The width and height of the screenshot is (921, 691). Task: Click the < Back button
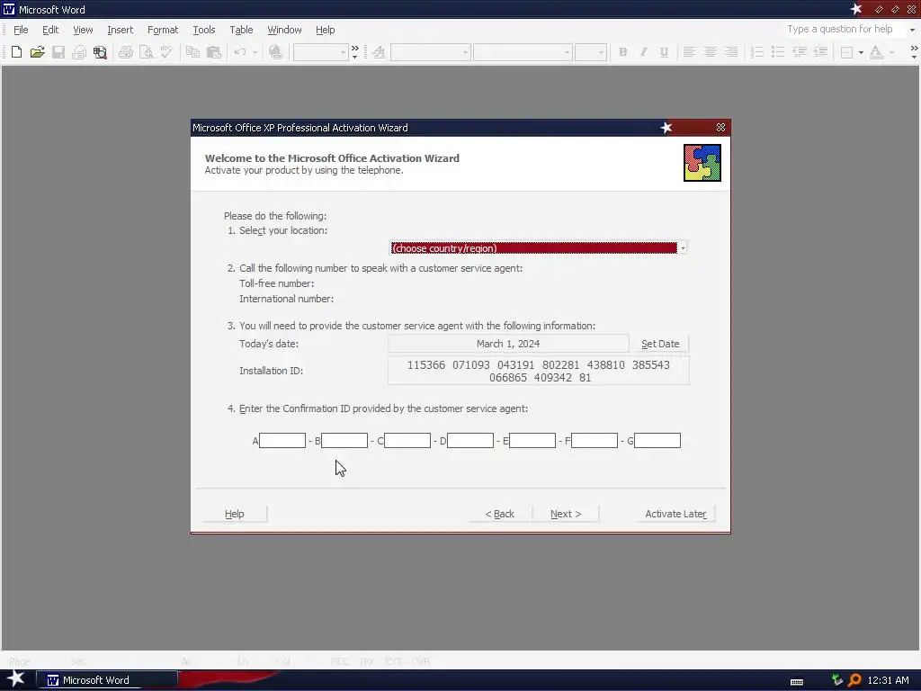(x=499, y=514)
